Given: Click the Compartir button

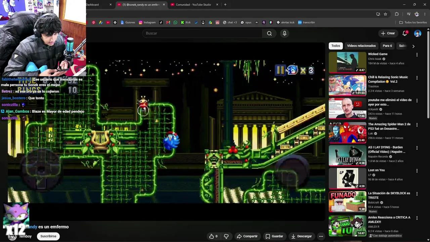Looking at the screenshot, I should (x=247, y=236).
